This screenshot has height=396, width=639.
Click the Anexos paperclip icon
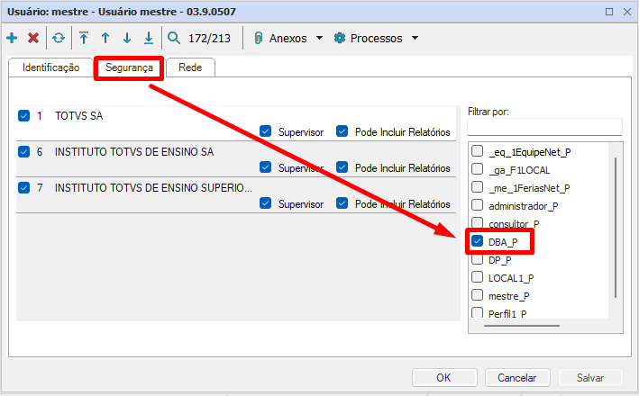(x=258, y=38)
